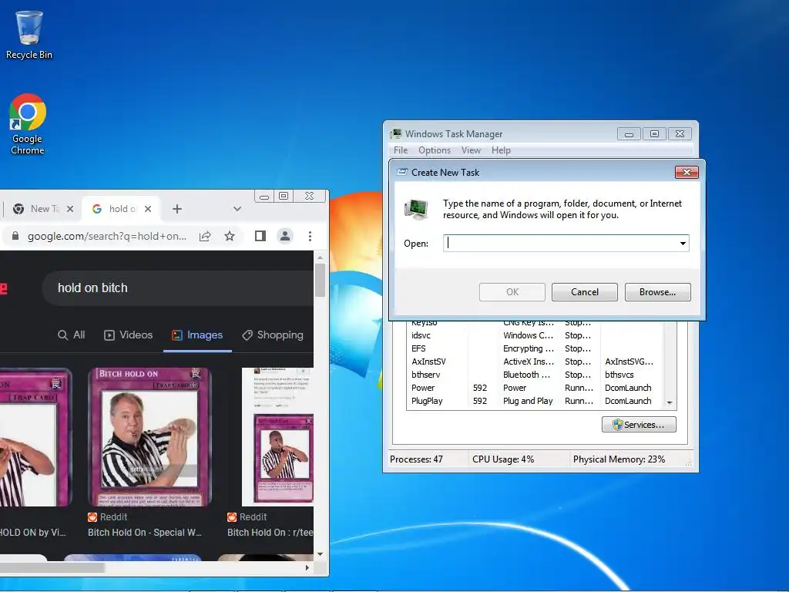Select the Google 'hold on' tab
The width and height of the screenshot is (789, 592).
coord(121,209)
